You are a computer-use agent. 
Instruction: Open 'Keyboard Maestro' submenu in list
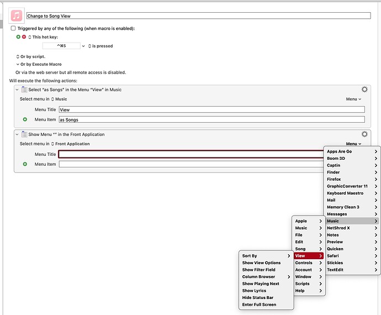[x=352, y=193]
